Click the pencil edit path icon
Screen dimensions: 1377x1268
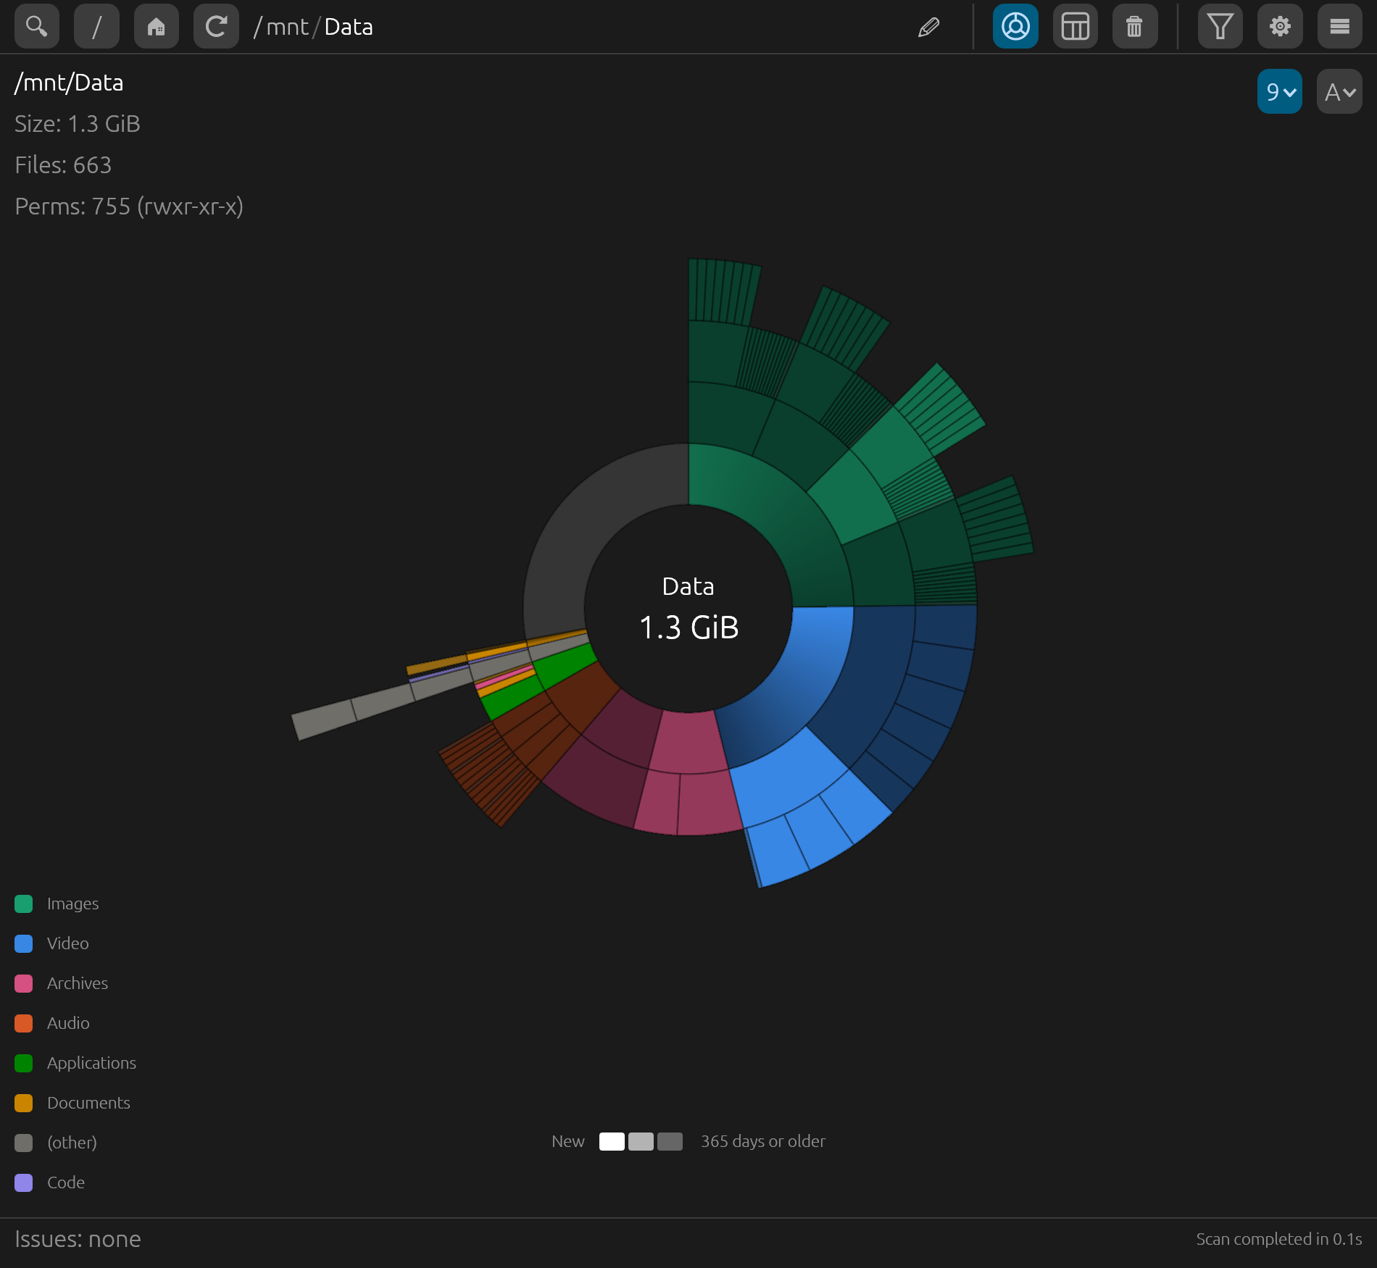point(928,28)
